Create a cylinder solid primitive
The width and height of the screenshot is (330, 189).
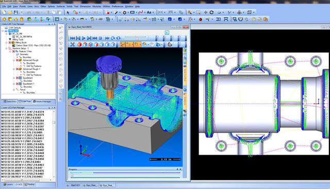tap(22, 20)
